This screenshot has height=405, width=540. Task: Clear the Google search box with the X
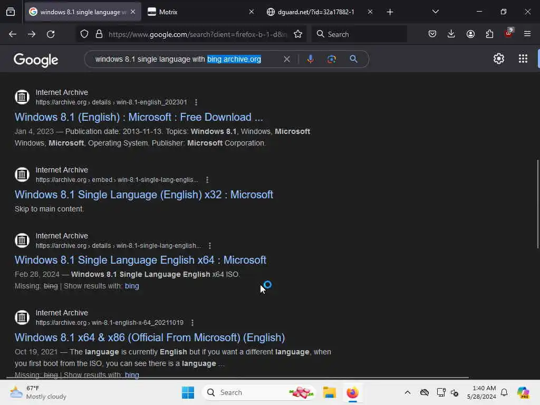tap(286, 59)
